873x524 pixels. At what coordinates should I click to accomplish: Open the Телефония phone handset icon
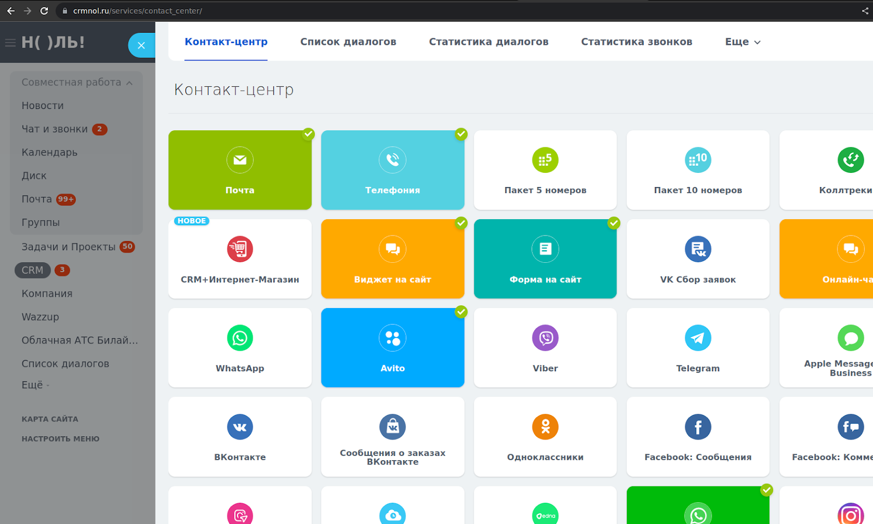(393, 160)
